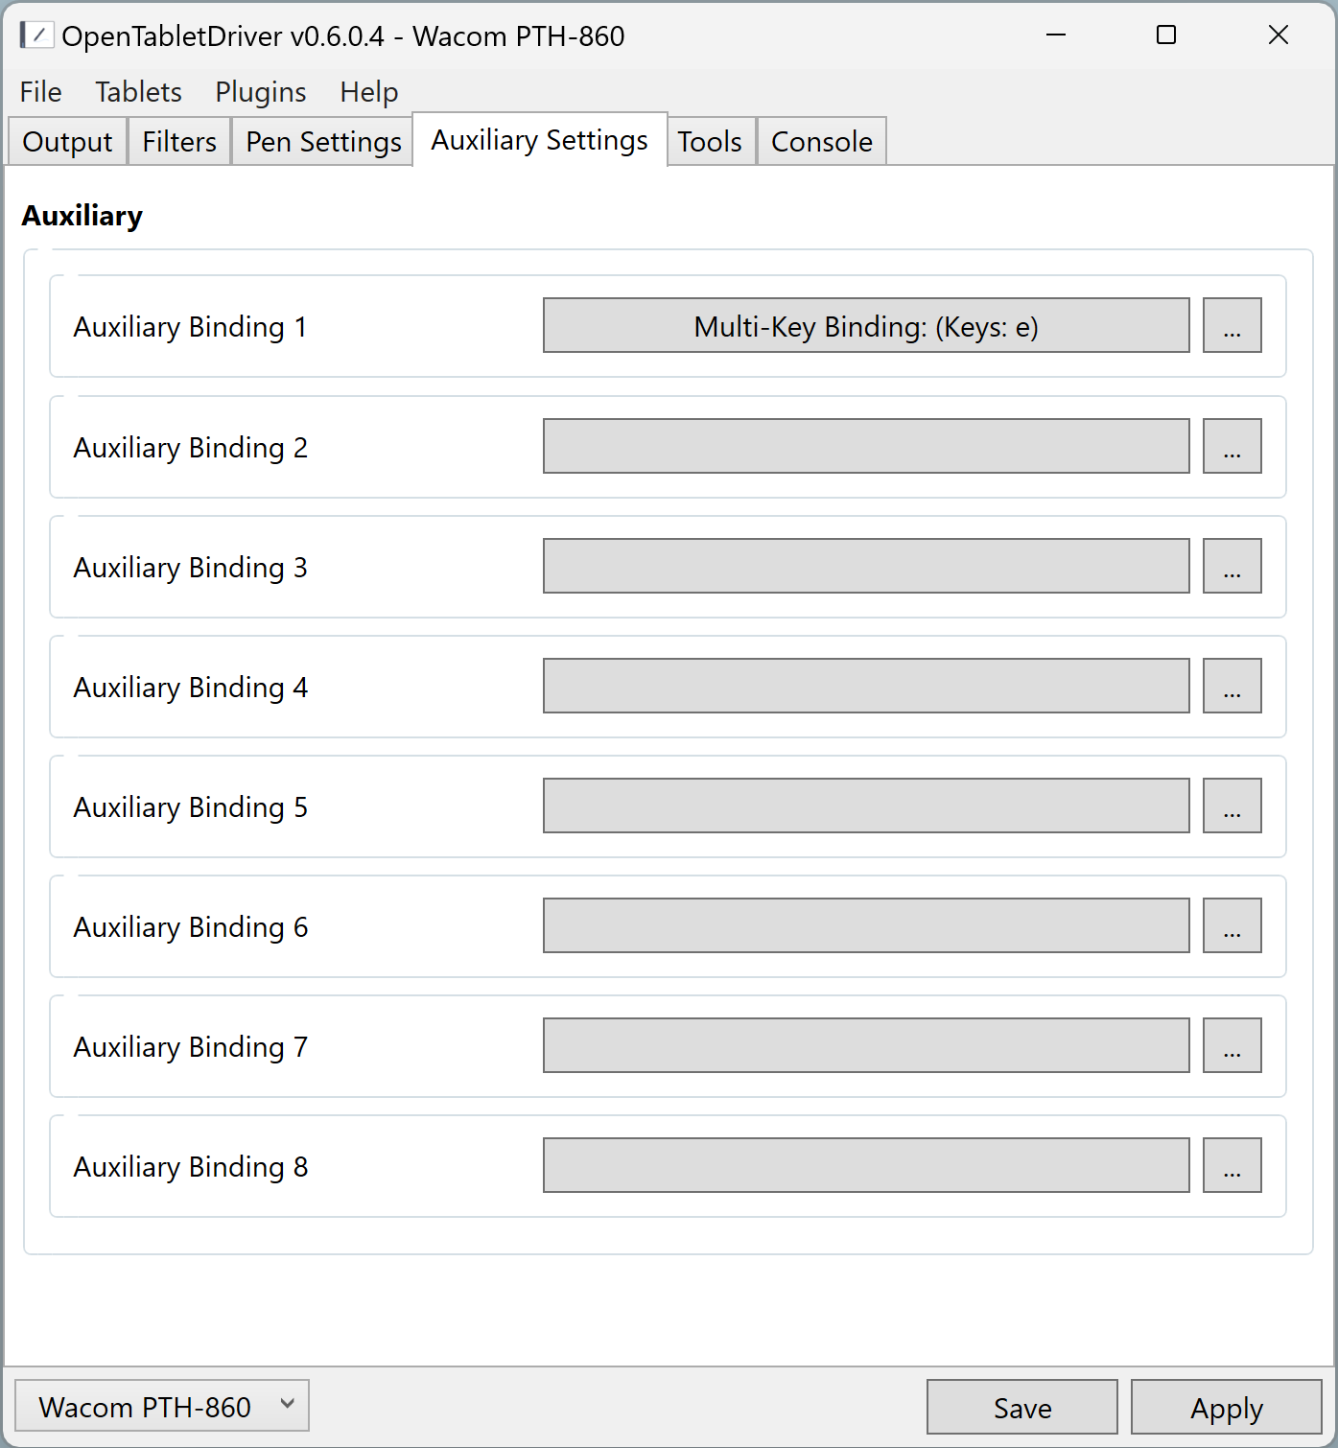
Task: Switch to the Pen Settings tab
Action: (323, 142)
